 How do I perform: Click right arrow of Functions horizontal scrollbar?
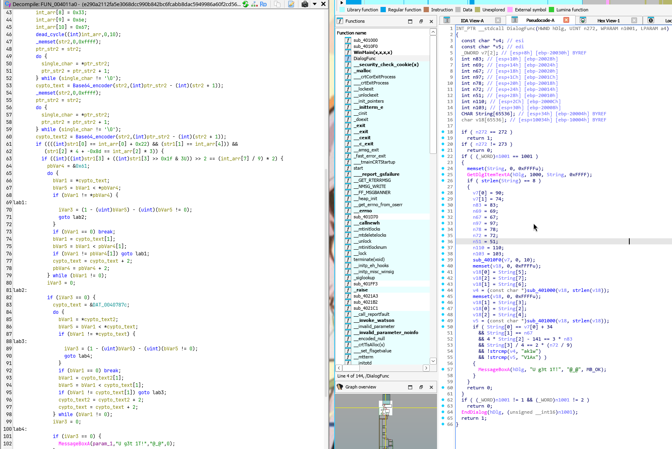click(426, 368)
